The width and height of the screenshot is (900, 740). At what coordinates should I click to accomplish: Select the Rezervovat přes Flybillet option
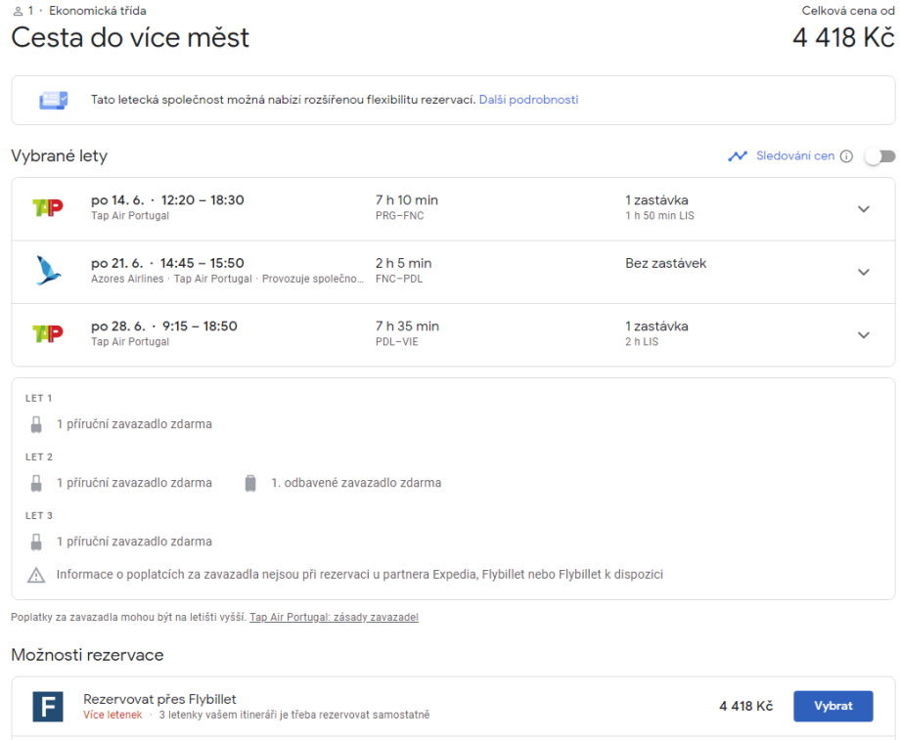click(832, 706)
